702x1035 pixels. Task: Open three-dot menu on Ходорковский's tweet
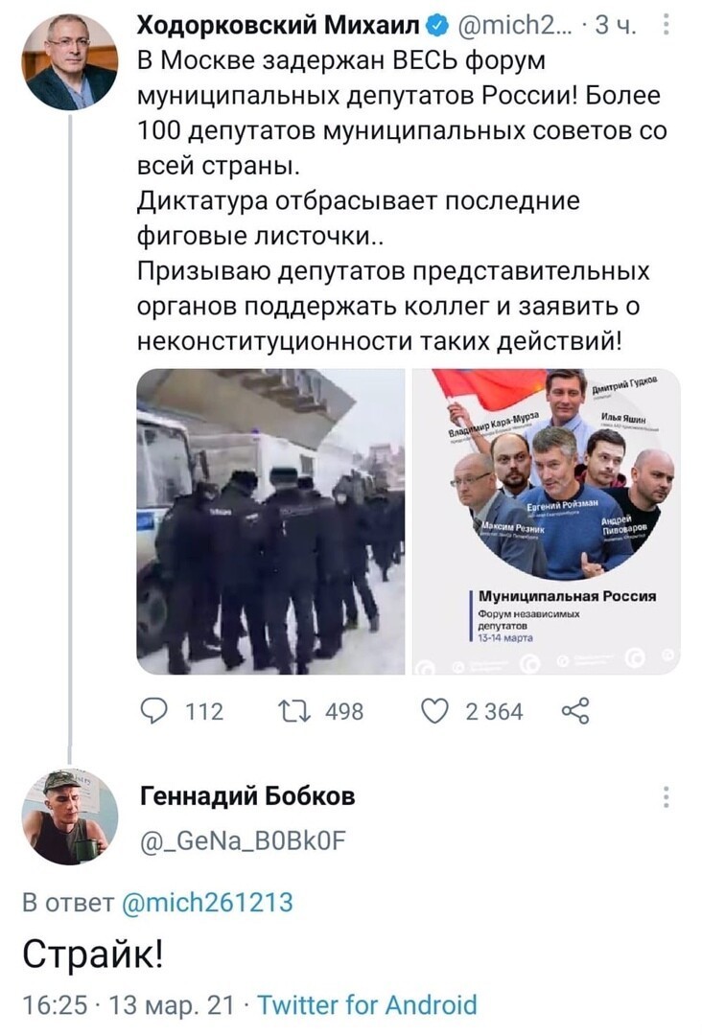tap(667, 26)
